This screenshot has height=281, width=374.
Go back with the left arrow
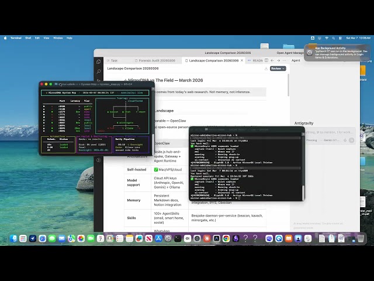(272, 60)
